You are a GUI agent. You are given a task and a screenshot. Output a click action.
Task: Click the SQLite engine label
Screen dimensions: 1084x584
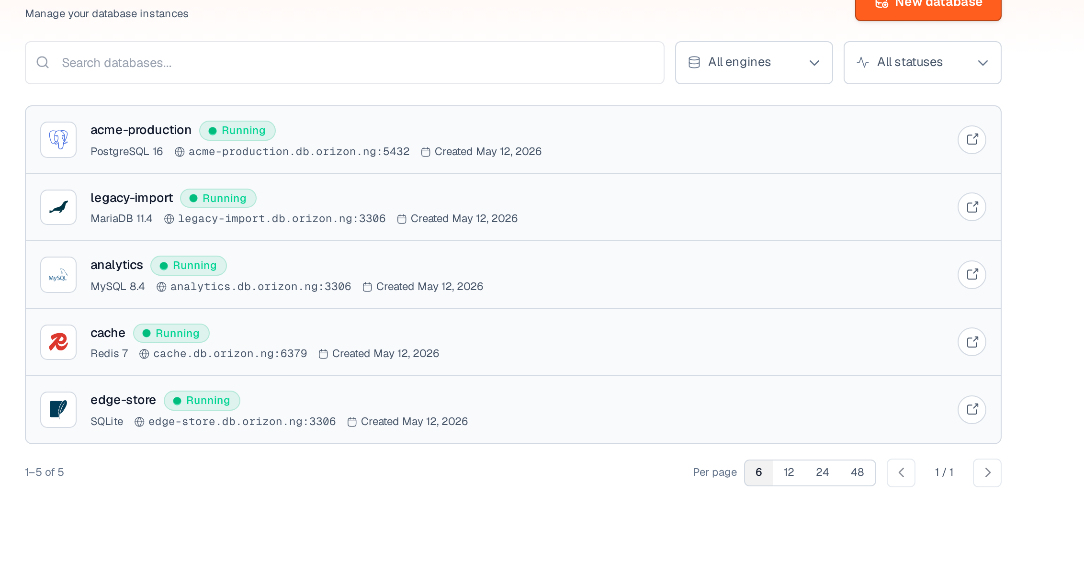[107, 422]
